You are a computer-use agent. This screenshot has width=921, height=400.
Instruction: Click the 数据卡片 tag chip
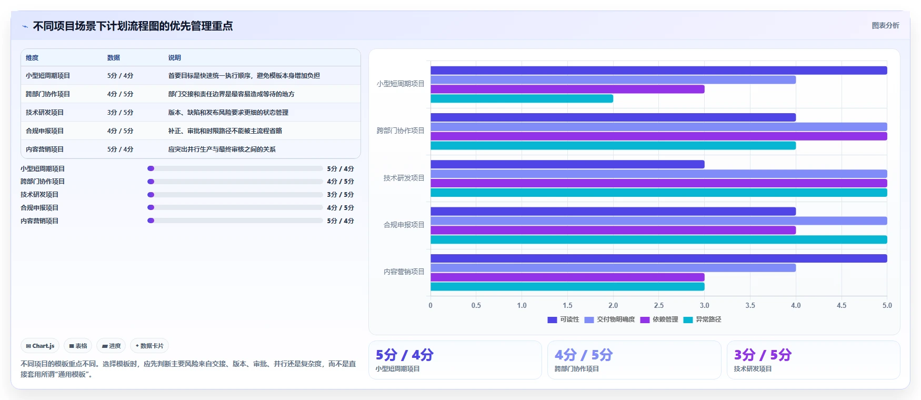149,346
